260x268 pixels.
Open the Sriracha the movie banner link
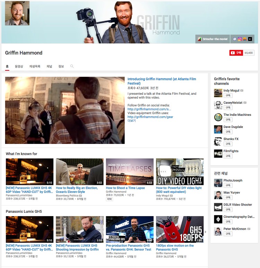coord(213,39)
